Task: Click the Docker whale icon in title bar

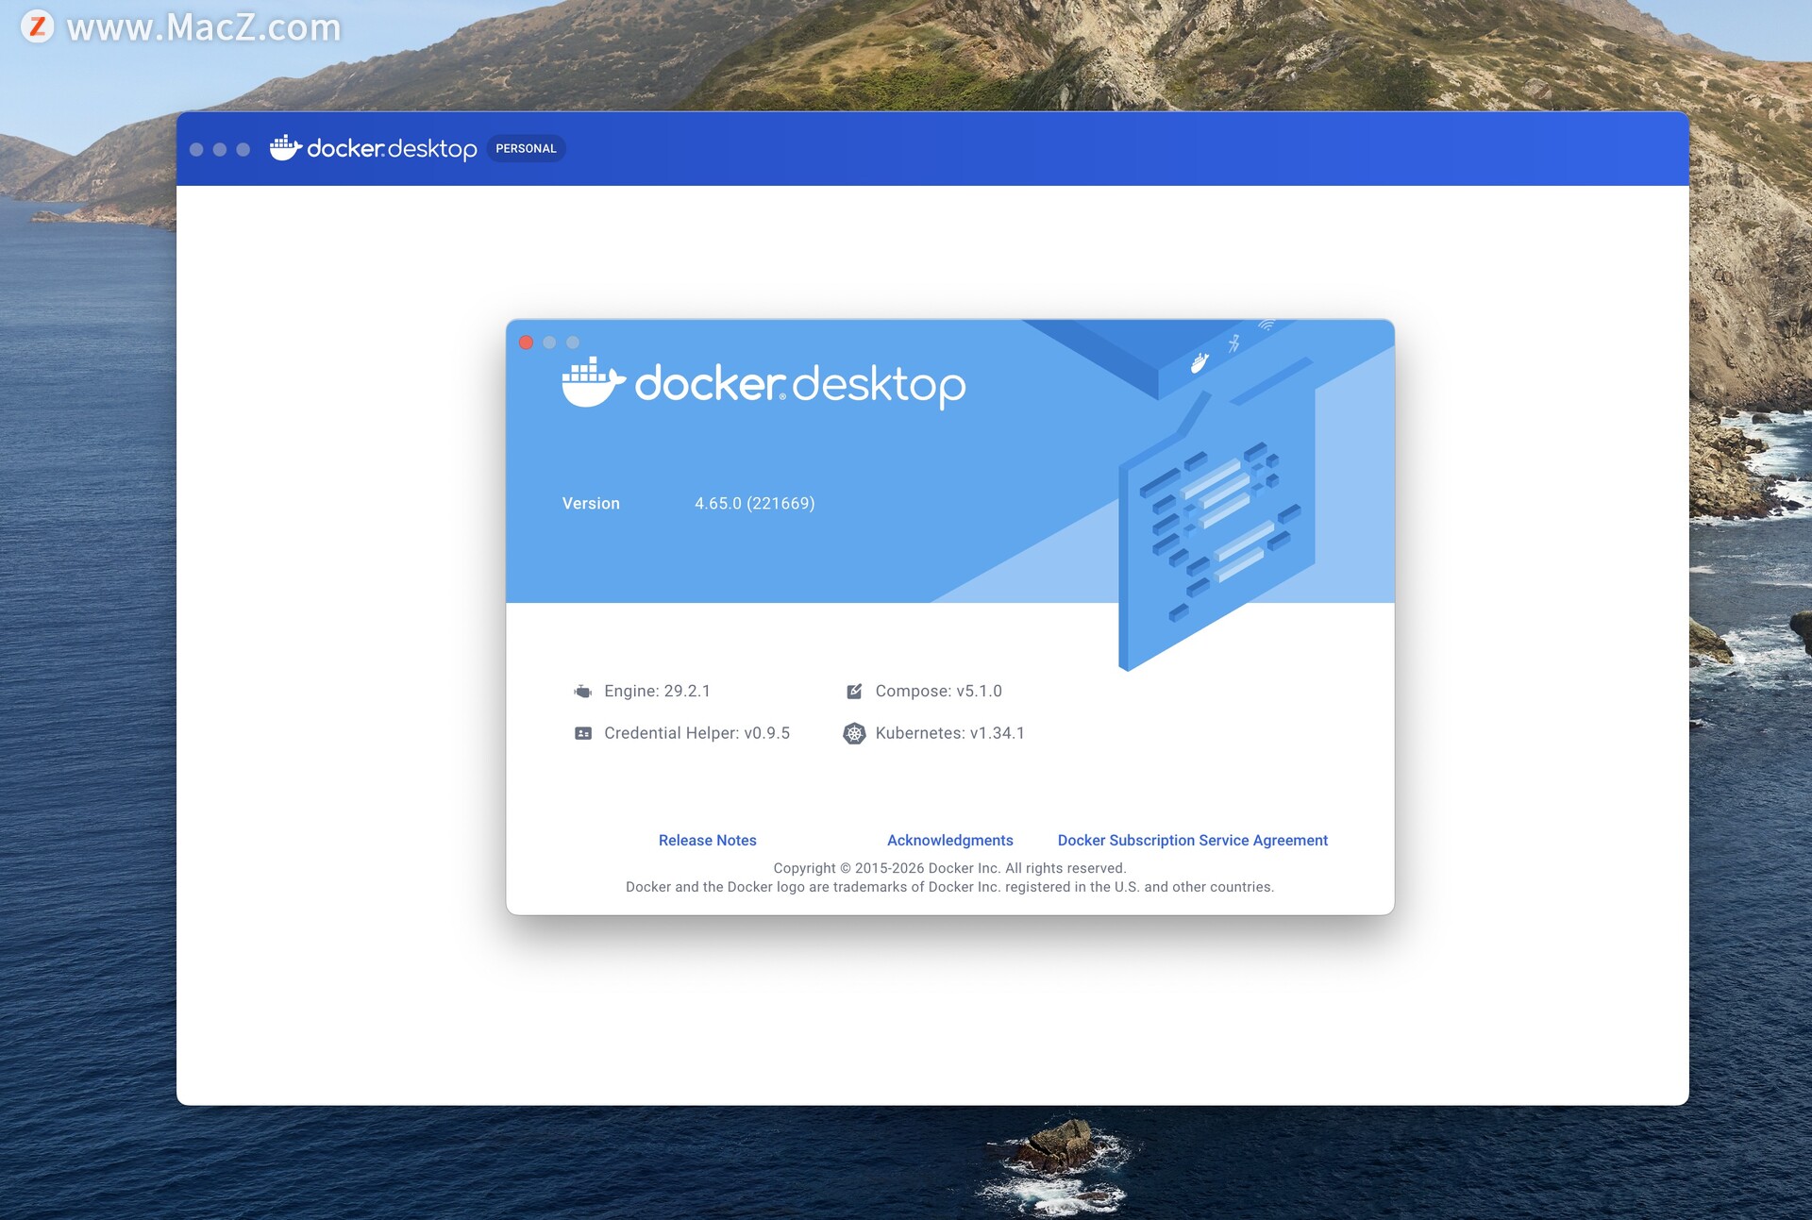Action: point(285,148)
